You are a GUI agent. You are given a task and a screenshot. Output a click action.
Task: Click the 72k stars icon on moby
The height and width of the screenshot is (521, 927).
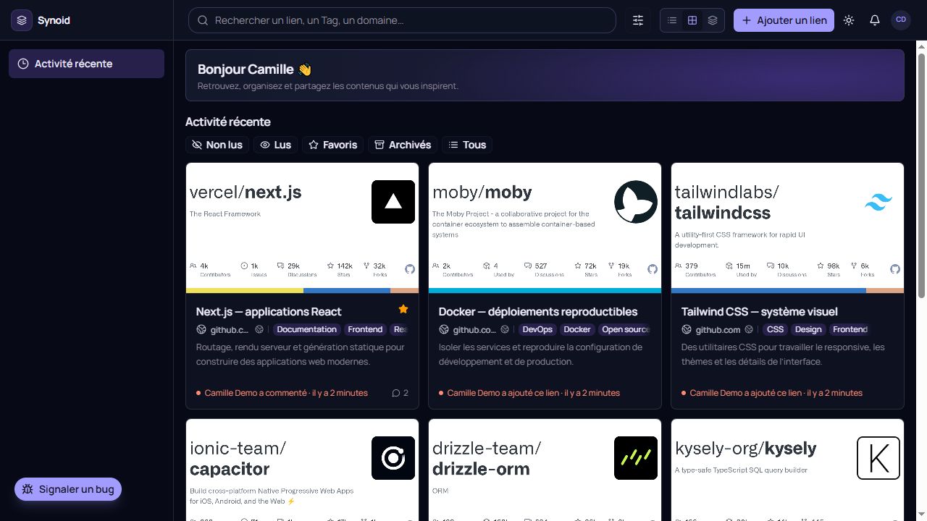pos(578,266)
